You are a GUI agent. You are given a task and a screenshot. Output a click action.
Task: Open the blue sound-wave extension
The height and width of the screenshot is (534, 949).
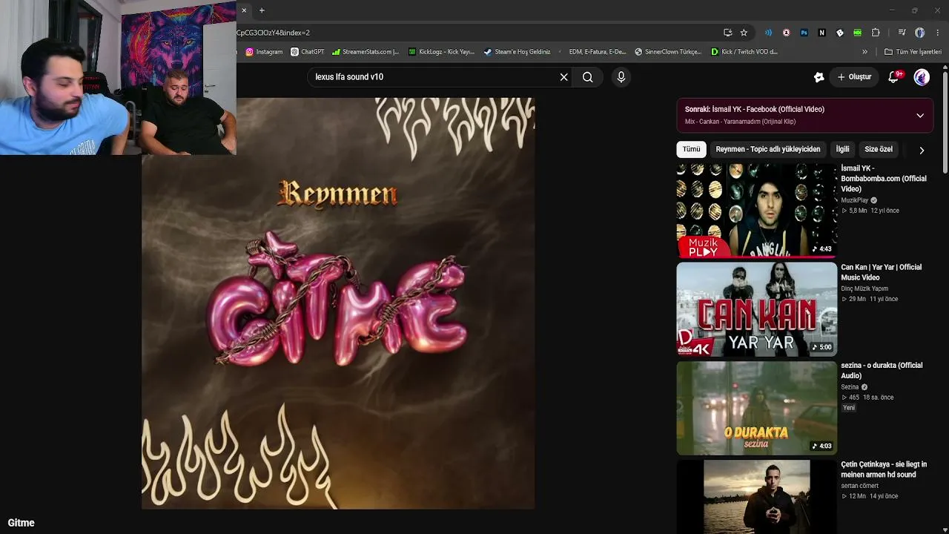point(768,33)
